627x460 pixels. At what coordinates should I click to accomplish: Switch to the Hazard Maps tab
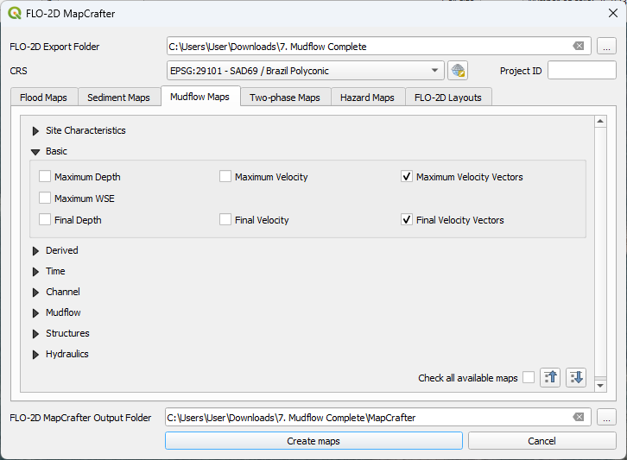click(367, 98)
